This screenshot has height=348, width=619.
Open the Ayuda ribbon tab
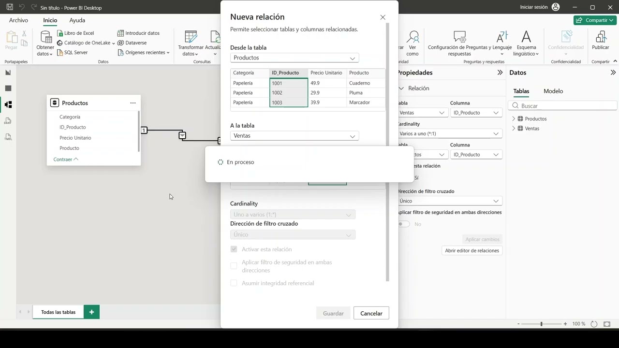click(77, 20)
